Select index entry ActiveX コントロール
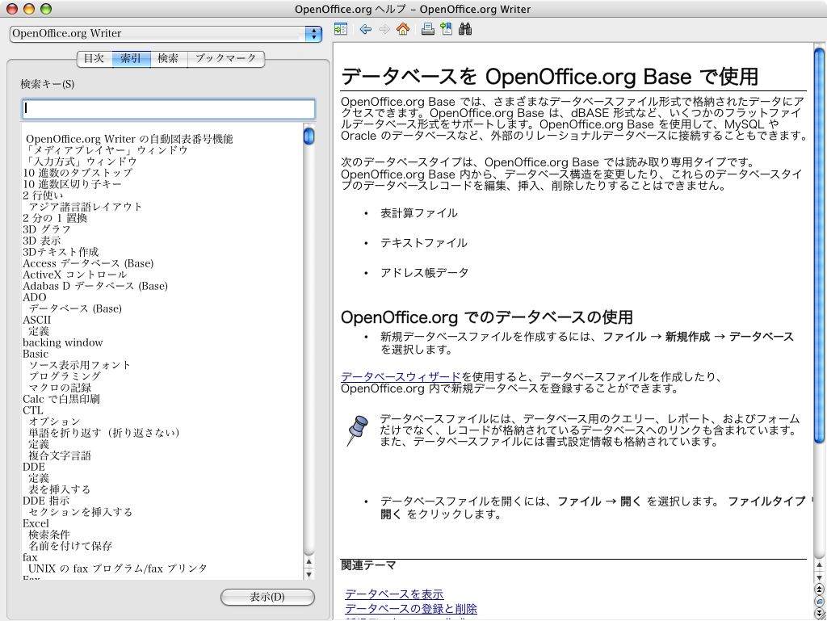This screenshot has width=827, height=621. click(75, 275)
